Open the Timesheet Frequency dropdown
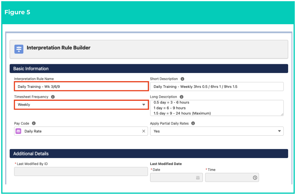 coord(81,104)
